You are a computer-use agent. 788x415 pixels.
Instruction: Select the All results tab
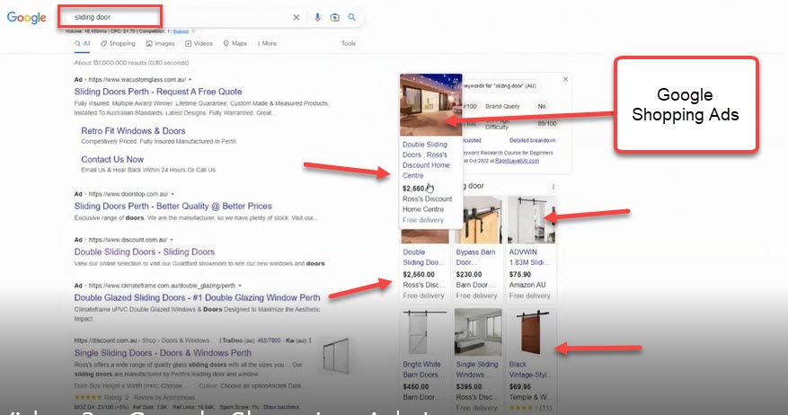click(x=83, y=44)
